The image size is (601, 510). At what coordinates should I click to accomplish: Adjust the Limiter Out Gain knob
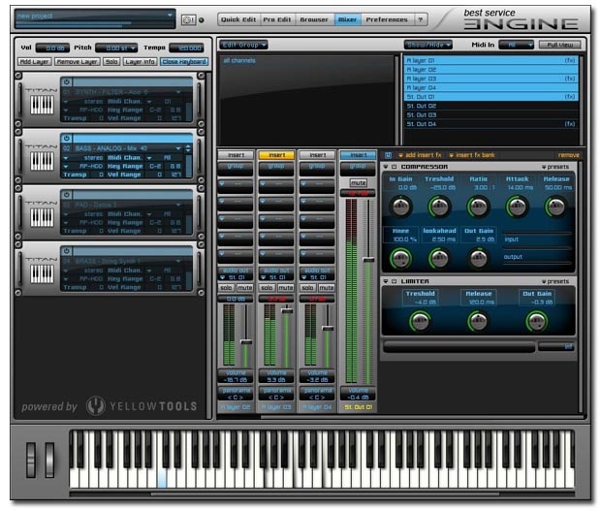(x=537, y=321)
